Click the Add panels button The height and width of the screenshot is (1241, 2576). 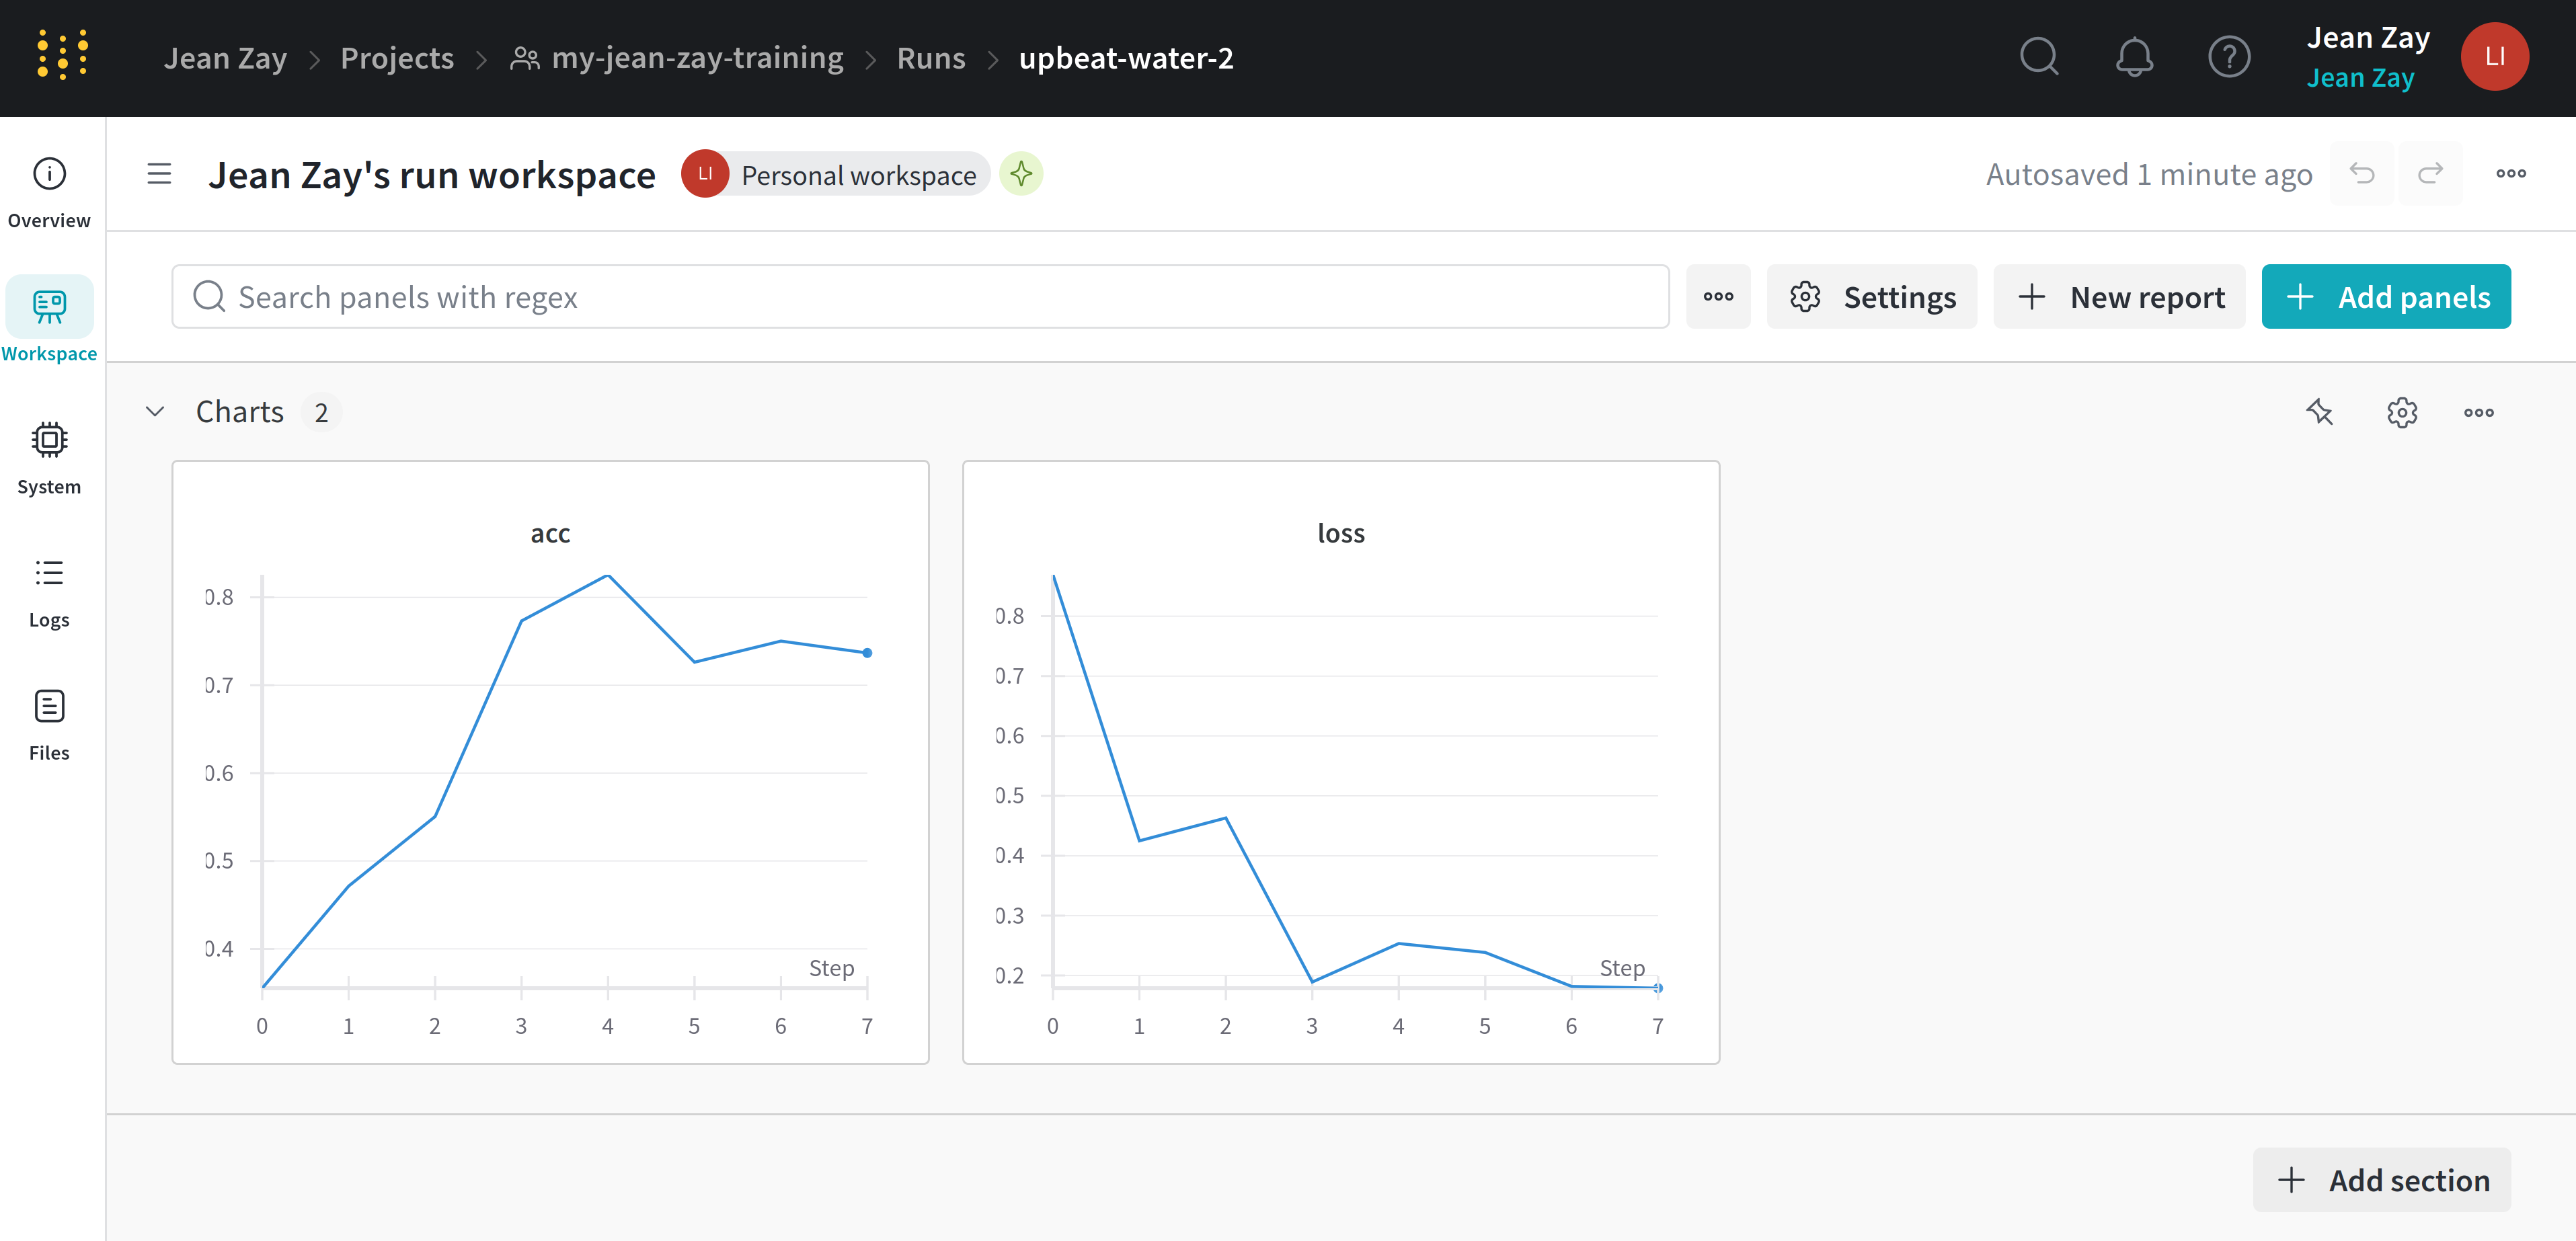2385,297
